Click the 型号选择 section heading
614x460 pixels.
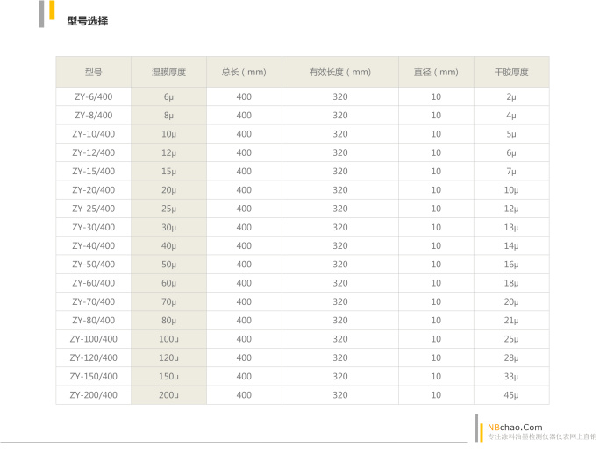click(88, 20)
